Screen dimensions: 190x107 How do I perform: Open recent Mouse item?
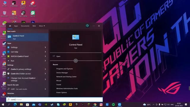pyautogui.click(x=59, y=81)
